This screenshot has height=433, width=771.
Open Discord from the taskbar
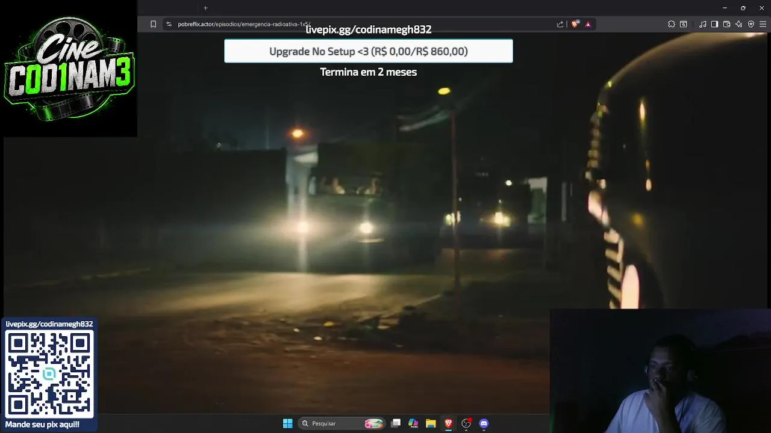[484, 423]
